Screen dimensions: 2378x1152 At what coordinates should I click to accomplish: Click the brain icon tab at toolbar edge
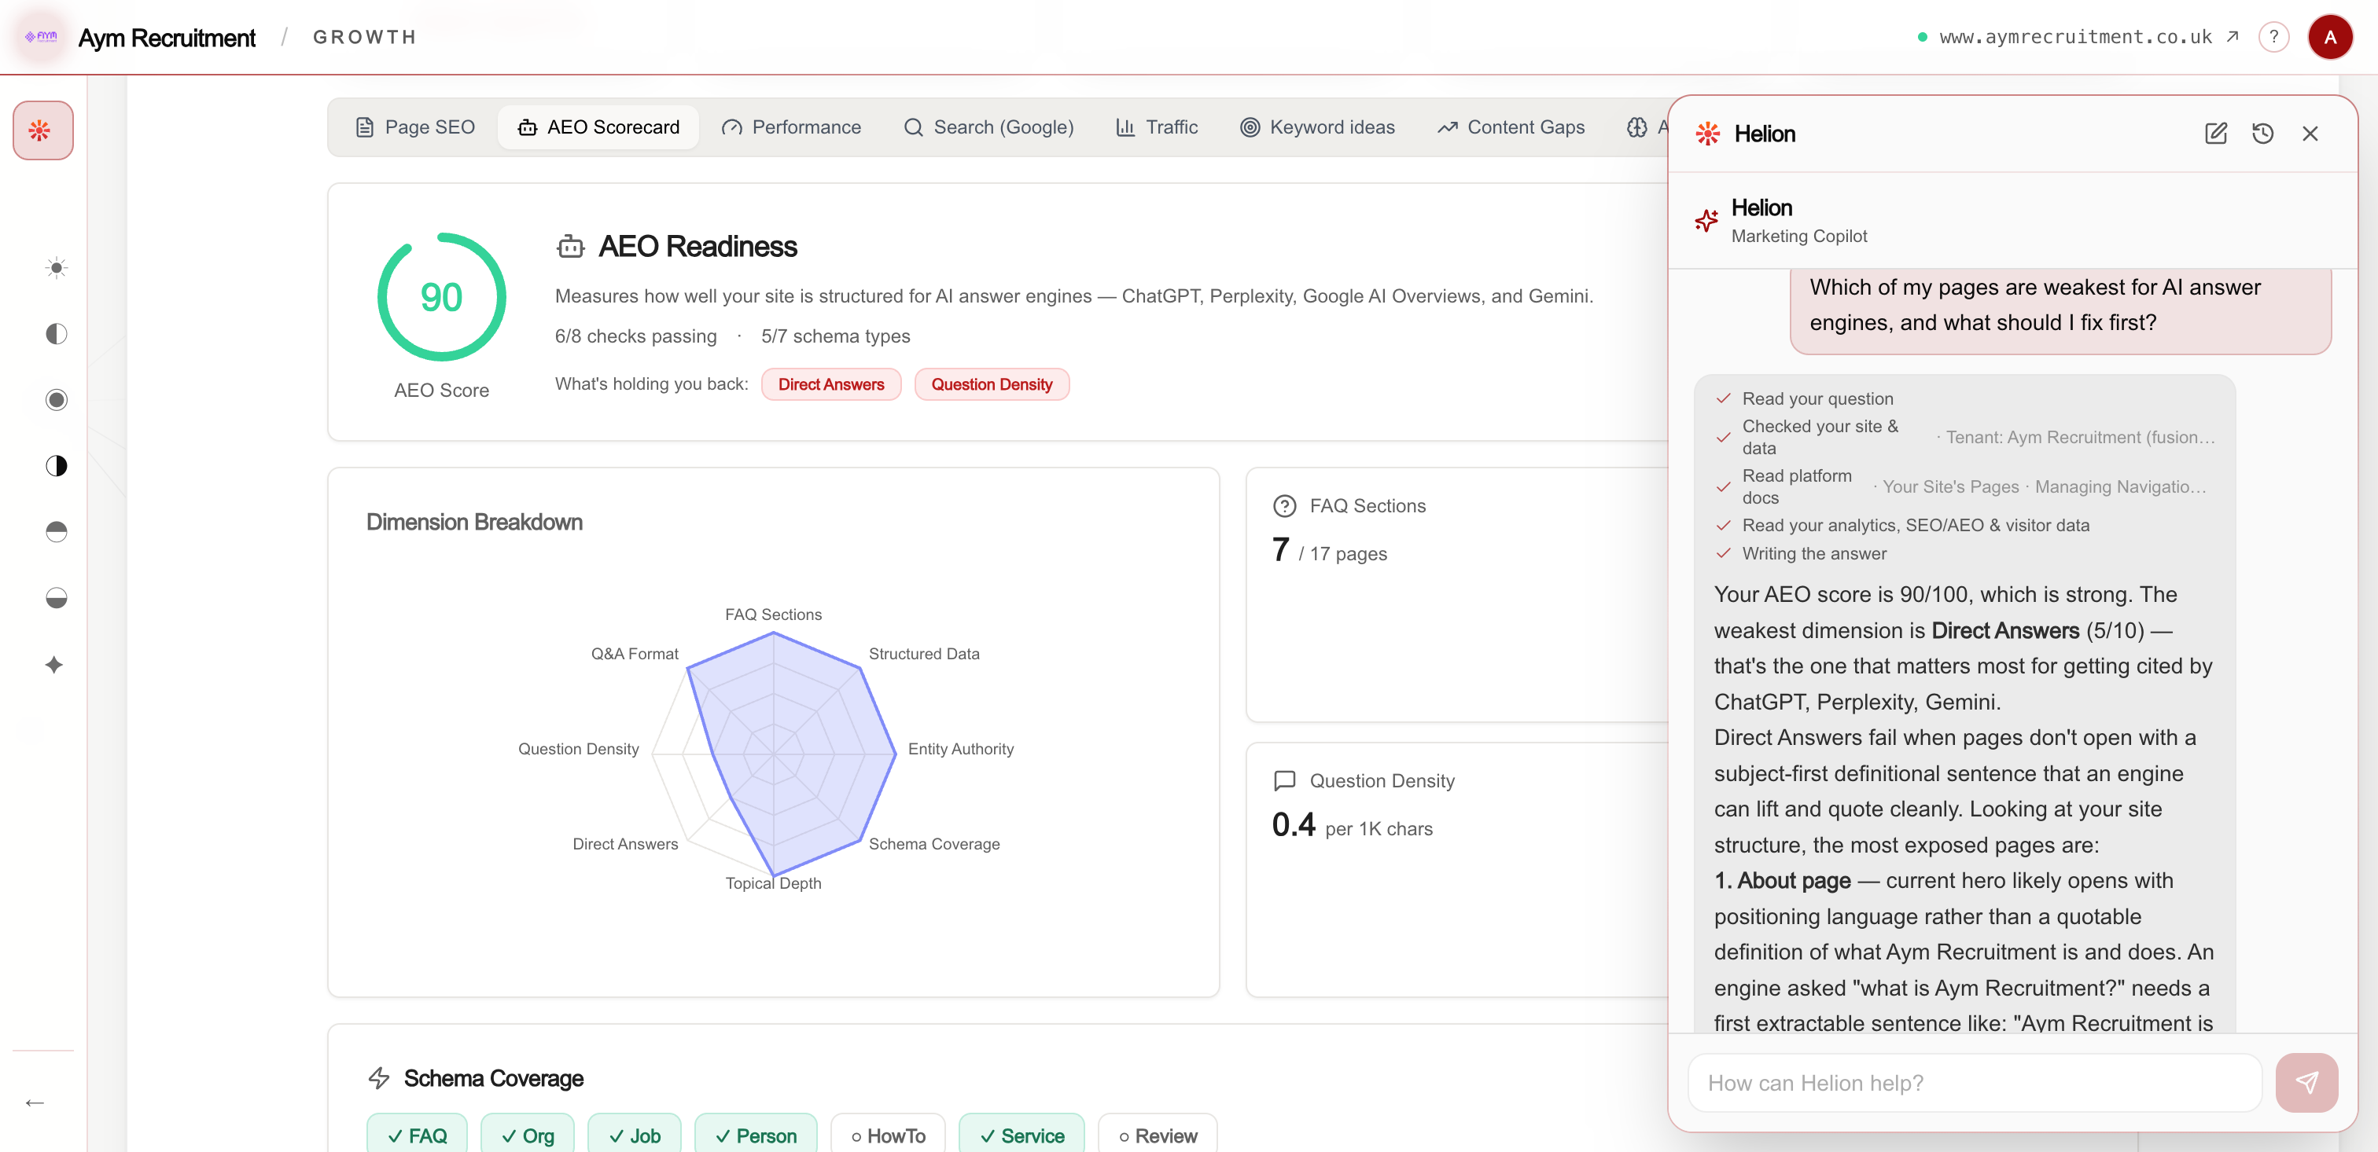pos(1636,127)
